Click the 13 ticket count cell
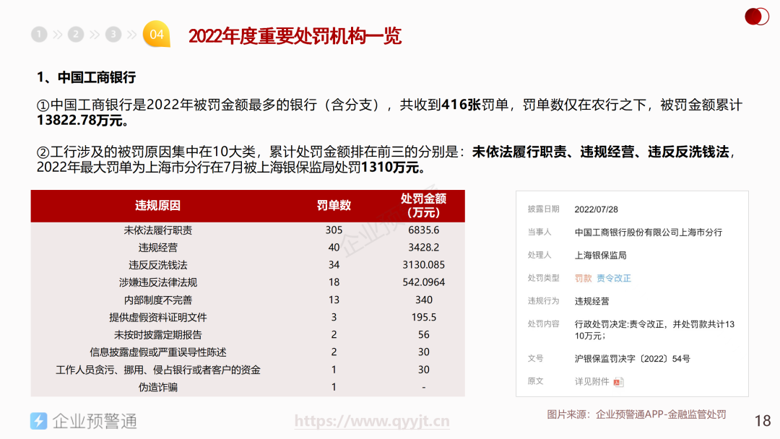The image size is (780, 439). point(334,300)
